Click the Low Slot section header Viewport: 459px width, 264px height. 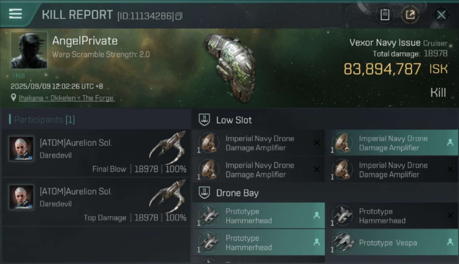[x=234, y=120]
